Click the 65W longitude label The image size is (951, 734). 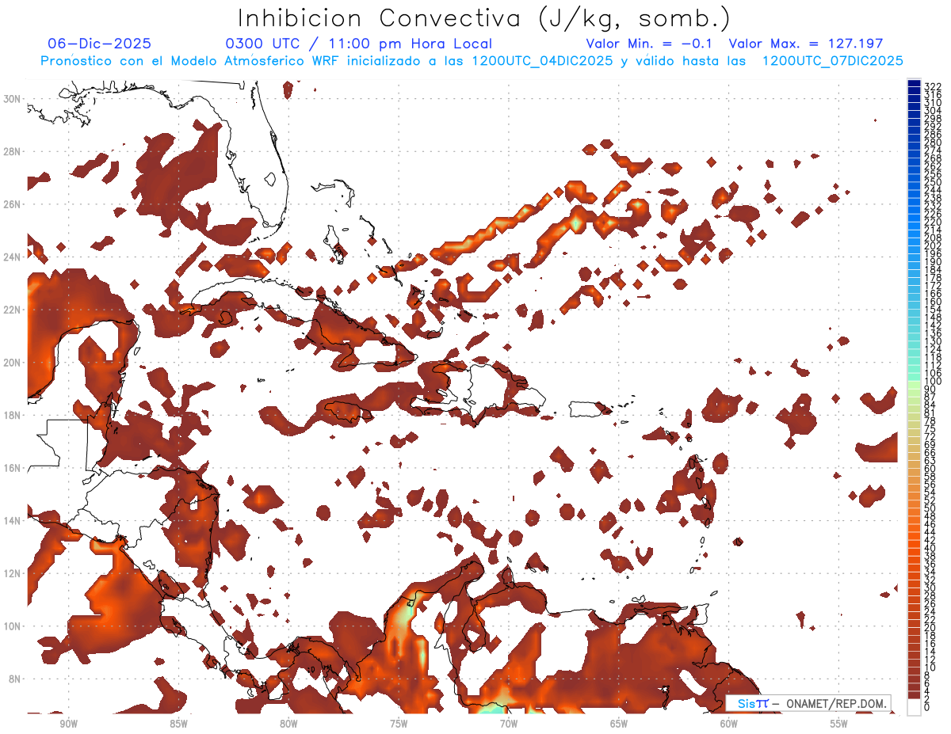619,724
